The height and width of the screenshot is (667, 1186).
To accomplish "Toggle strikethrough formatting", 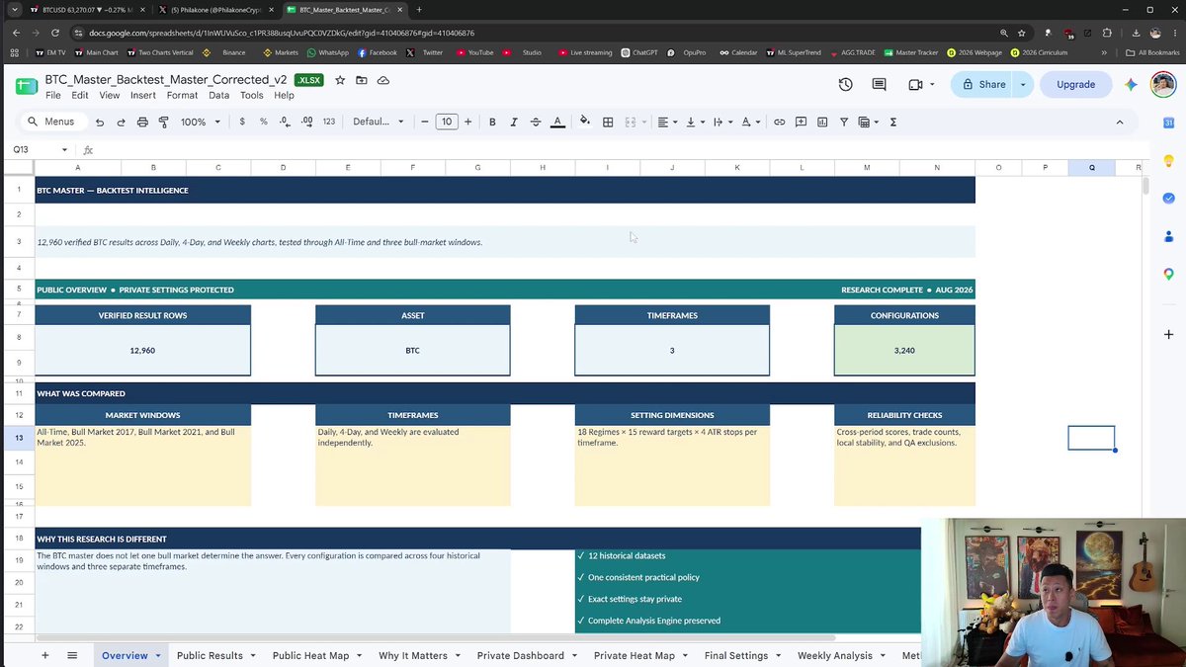I will click(x=536, y=122).
